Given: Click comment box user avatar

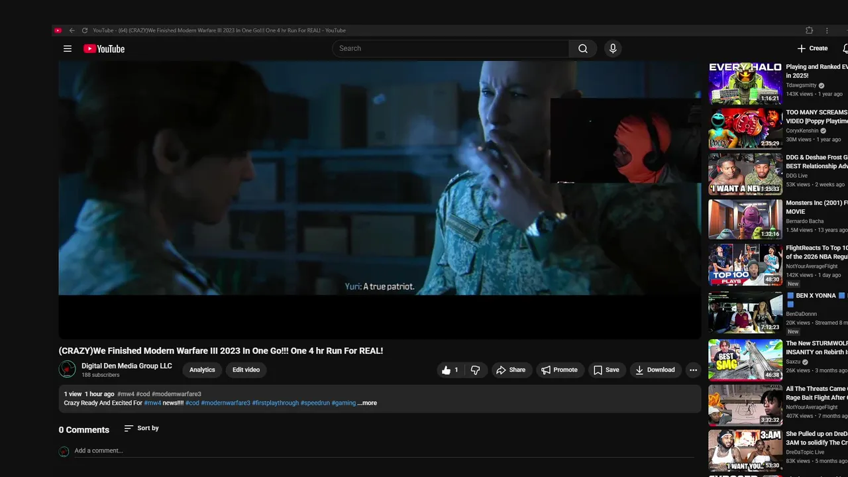Looking at the screenshot, I should tap(64, 451).
